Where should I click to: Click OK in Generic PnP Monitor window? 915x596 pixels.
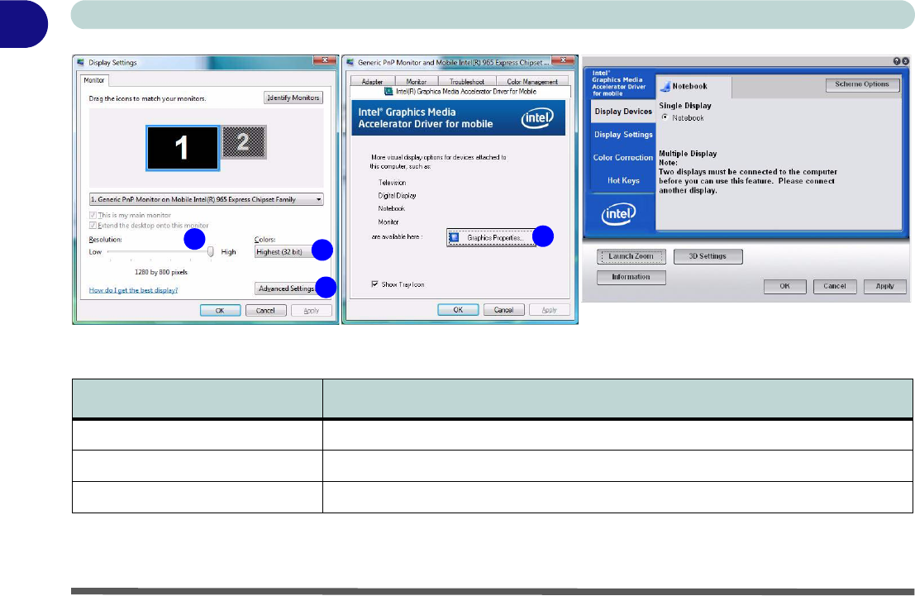(458, 310)
